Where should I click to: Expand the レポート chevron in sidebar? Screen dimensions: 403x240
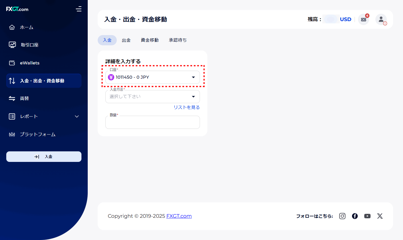coord(77,116)
